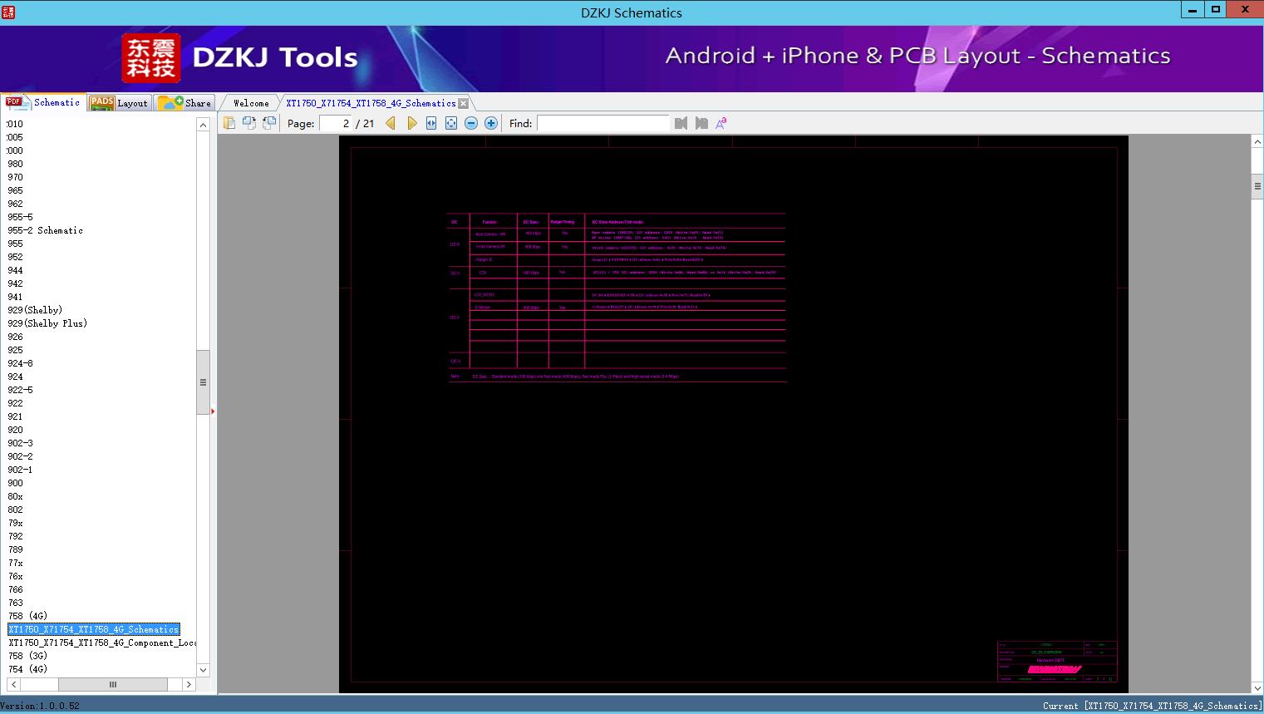Select the 929(Shelby Plus) entry
This screenshot has width=1264, height=714.
(x=47, y=323)
